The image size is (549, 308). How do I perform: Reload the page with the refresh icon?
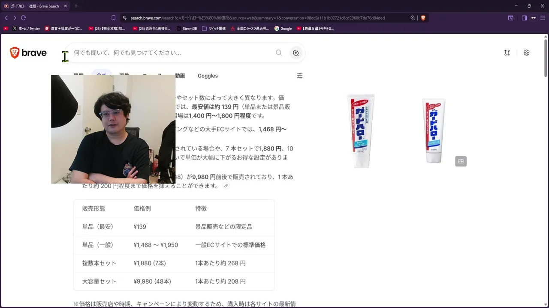(23, 18)
